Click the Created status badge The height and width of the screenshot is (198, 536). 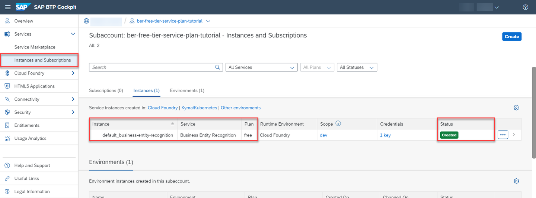point(449,135)
